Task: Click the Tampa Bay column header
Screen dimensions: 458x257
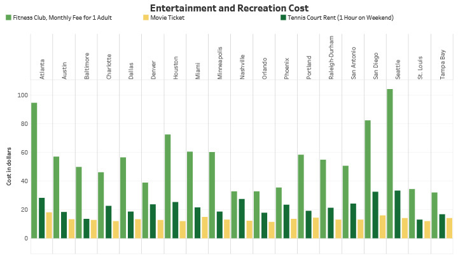Action: point(443,64)
